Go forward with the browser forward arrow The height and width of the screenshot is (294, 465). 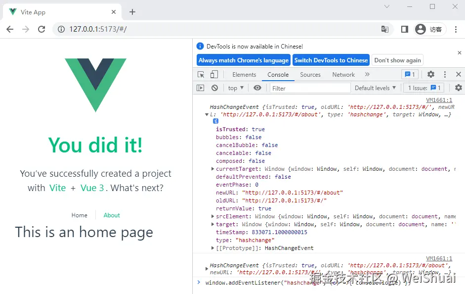26,29
